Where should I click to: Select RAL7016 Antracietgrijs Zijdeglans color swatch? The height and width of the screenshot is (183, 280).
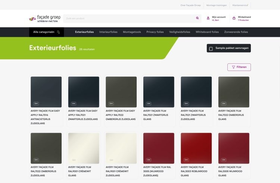[46, 92]
